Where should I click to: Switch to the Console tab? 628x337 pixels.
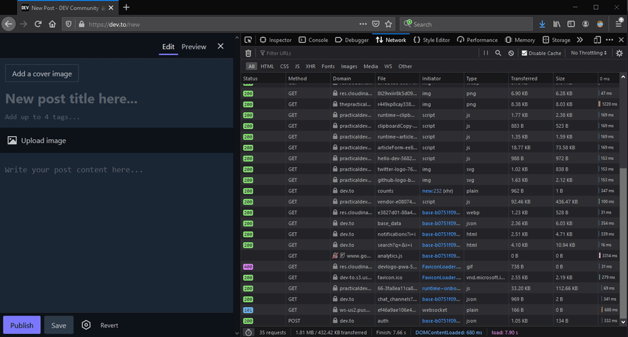tap(313, 40)
